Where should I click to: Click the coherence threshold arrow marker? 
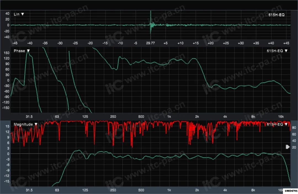click(288, 147)
